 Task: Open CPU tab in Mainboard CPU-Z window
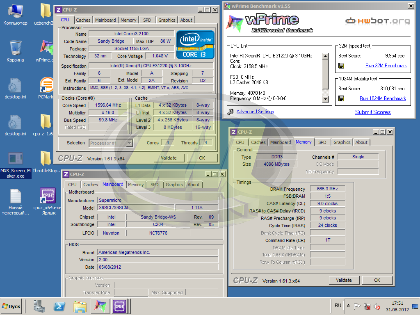point(72,185)
